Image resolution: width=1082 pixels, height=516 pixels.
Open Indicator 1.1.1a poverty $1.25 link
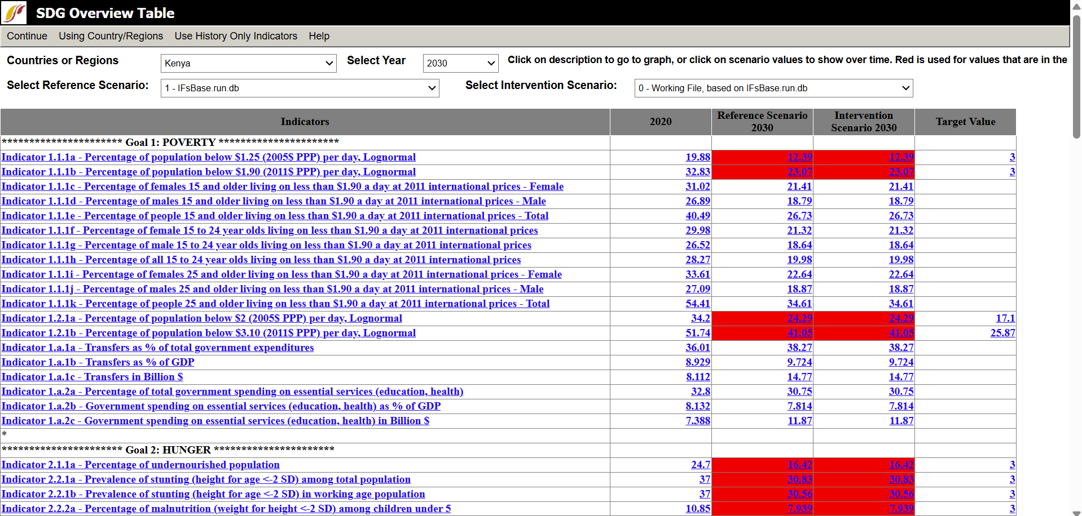click(x=208, y=157)
